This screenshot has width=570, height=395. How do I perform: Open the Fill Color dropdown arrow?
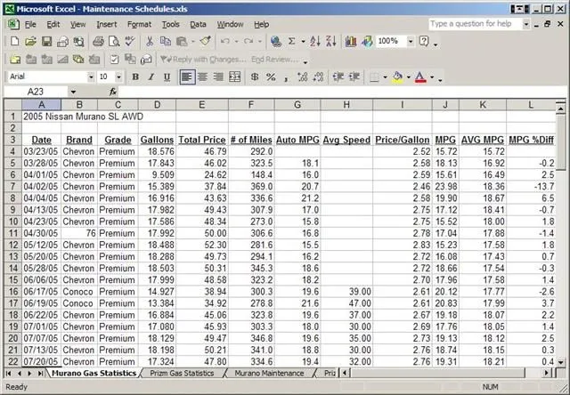click(x=408, y=77)
